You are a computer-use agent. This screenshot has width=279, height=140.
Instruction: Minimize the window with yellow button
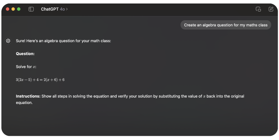(13, 9)
